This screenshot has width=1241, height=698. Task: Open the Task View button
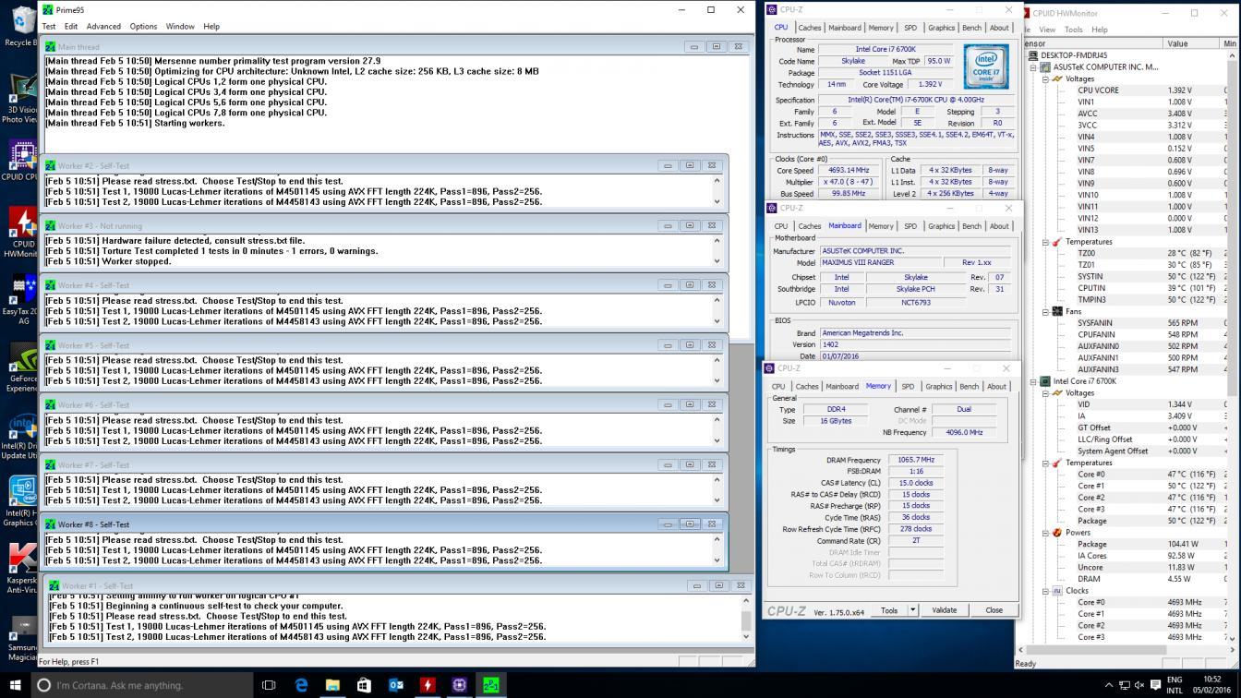pyautogui.click(x=269, y=685)
